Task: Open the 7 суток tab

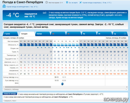Action: click(x=11, y=34)
